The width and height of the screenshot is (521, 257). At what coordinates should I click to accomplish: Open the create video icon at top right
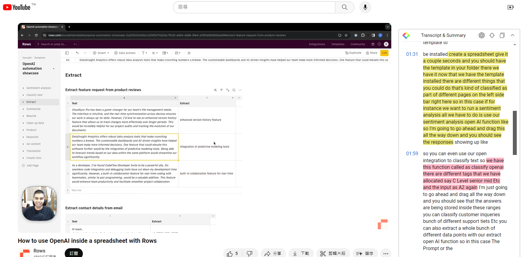click(510, 7)
